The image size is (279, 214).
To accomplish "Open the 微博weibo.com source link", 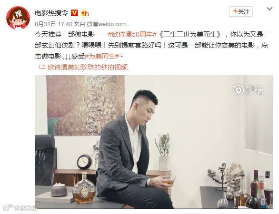I will click(x=106, y=24).
